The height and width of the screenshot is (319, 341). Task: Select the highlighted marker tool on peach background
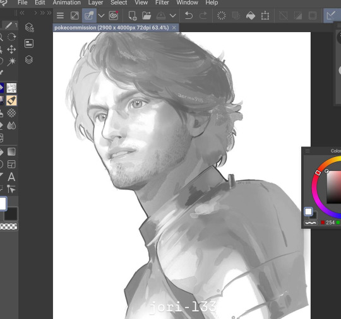(11, 100)
